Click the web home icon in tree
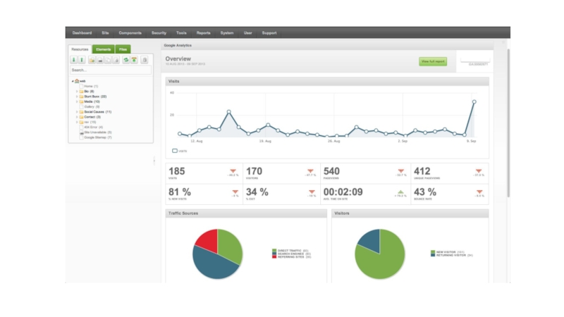564x317 pixels. click(x=77, y=81)
